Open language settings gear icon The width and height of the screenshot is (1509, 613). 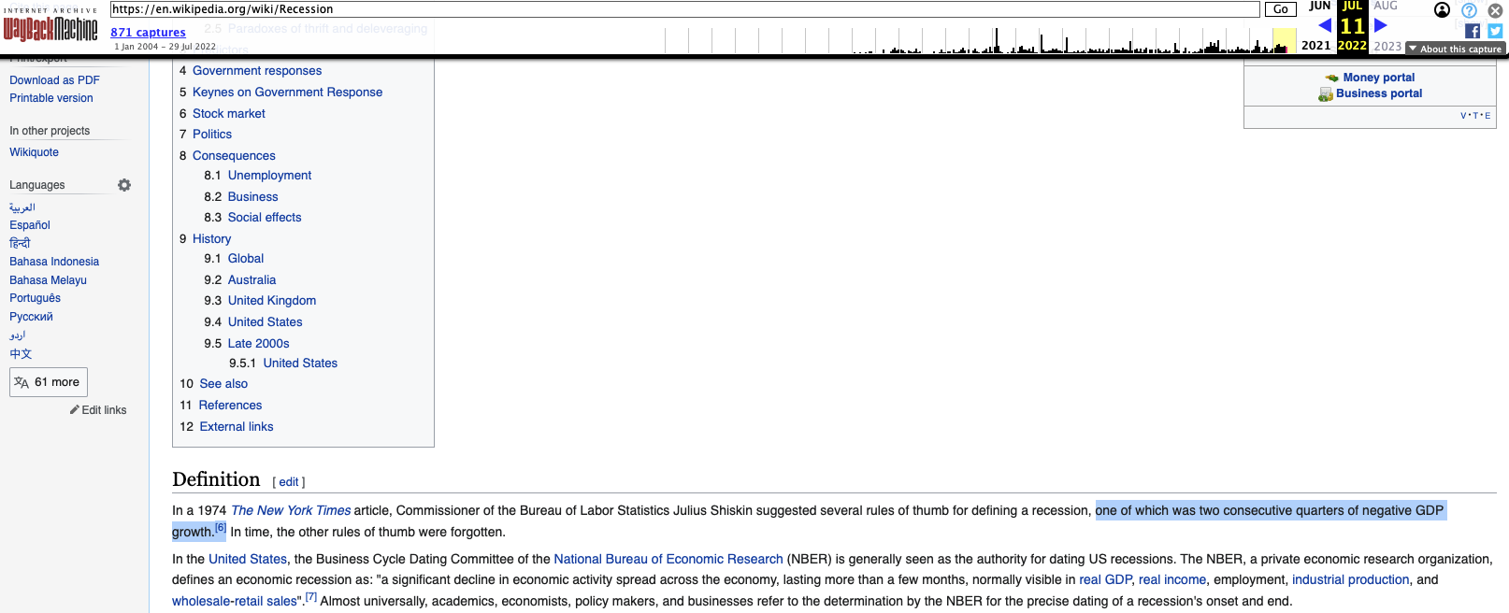(x=124, y=185)
